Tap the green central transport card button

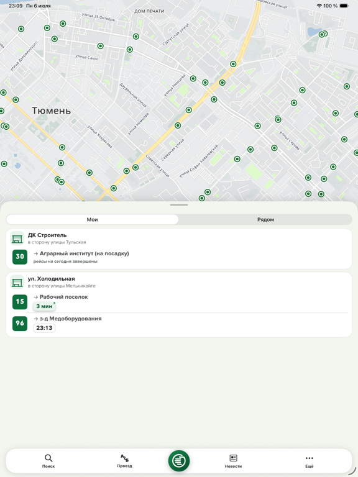[x=179, y=461]
